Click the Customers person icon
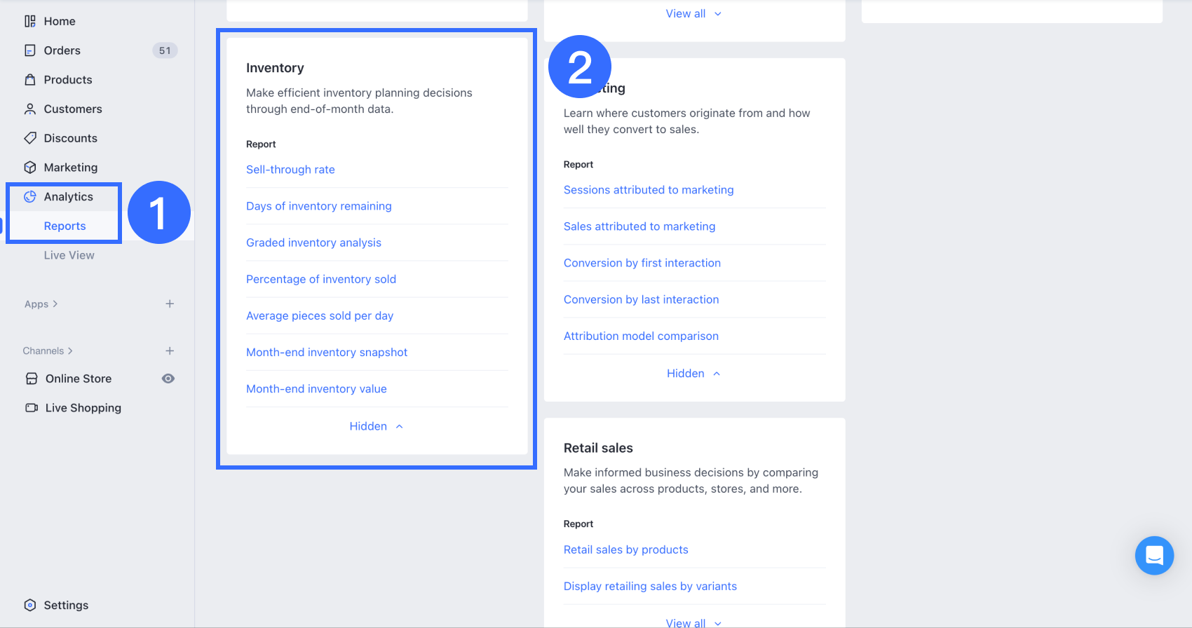 click(29, 109)
